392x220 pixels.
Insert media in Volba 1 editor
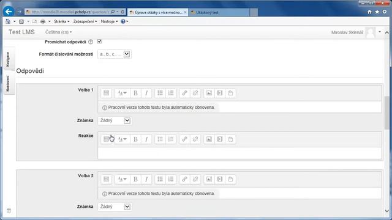220,93
